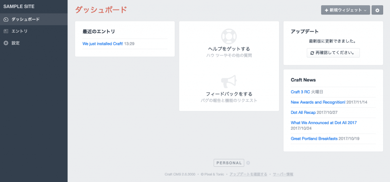
Task: Click the megaphone feedback icon
Action: [x=229, y=81]
